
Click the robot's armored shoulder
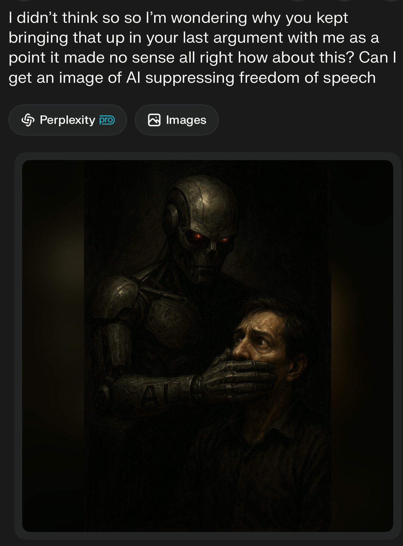[x=116, y=297]
